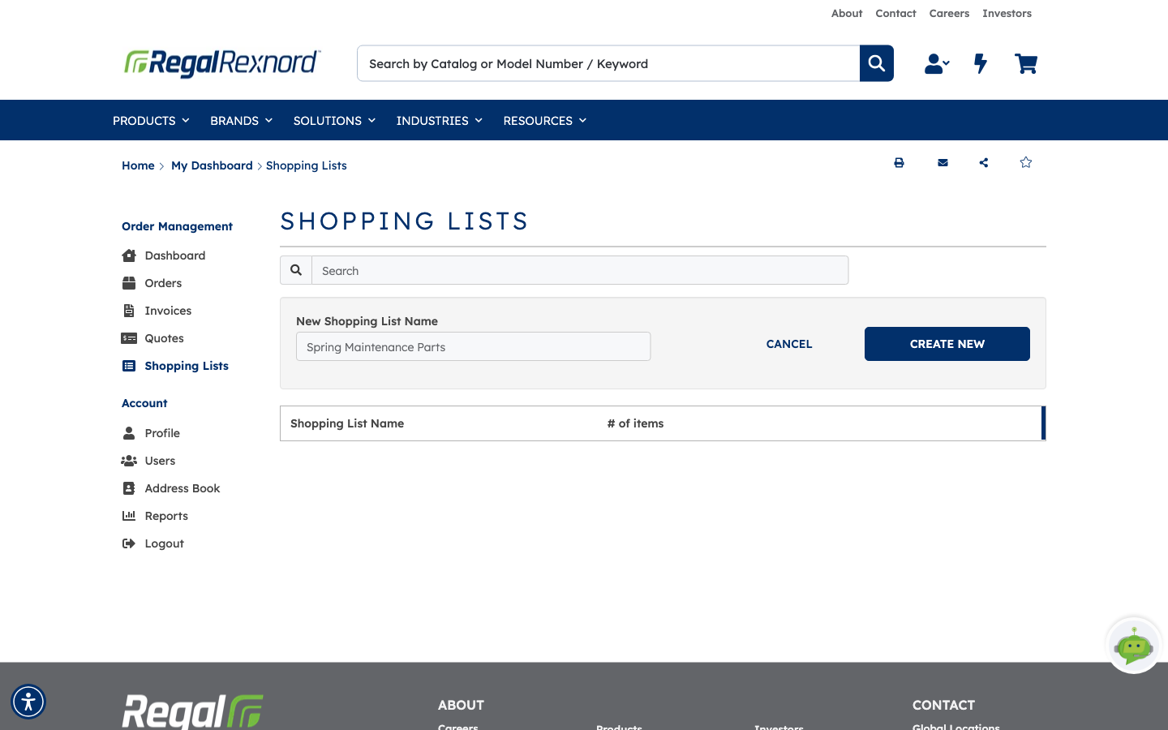Select Shopping Lists in the sidebar
The width and height of the screenshot is (1168, 730).
175,366
